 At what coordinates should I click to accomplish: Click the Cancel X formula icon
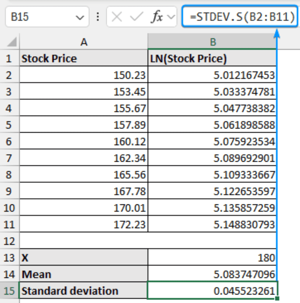(117, 17)
